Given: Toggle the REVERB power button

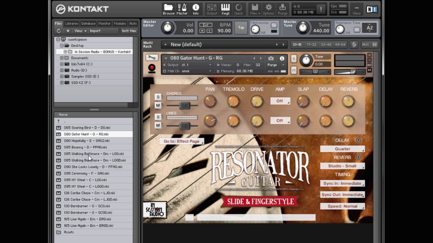Looking at the screenshot, I should point(358,157).
